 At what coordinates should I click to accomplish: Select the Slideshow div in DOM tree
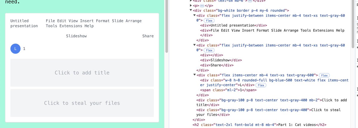tap(221, 60)
